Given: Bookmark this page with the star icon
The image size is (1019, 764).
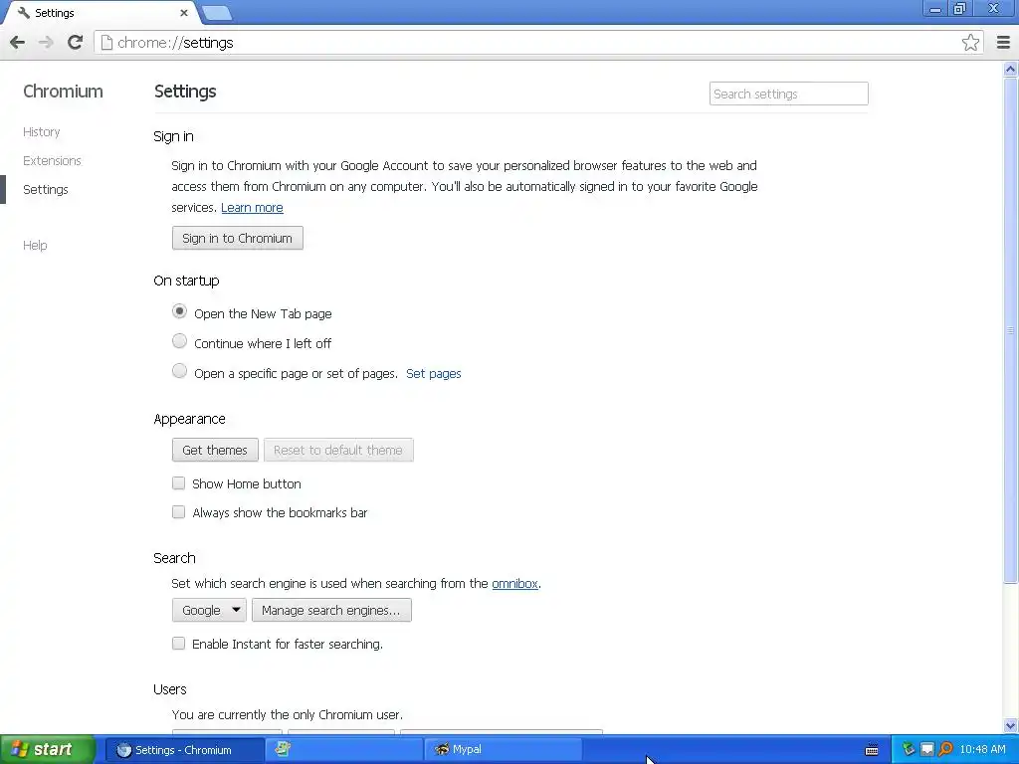Looking at the screenshot, I should pos(970,43).
